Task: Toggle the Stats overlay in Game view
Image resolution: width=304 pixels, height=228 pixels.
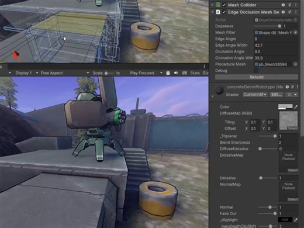Action: [195, 73]
